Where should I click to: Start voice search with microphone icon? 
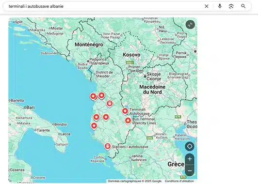point(220,6)
